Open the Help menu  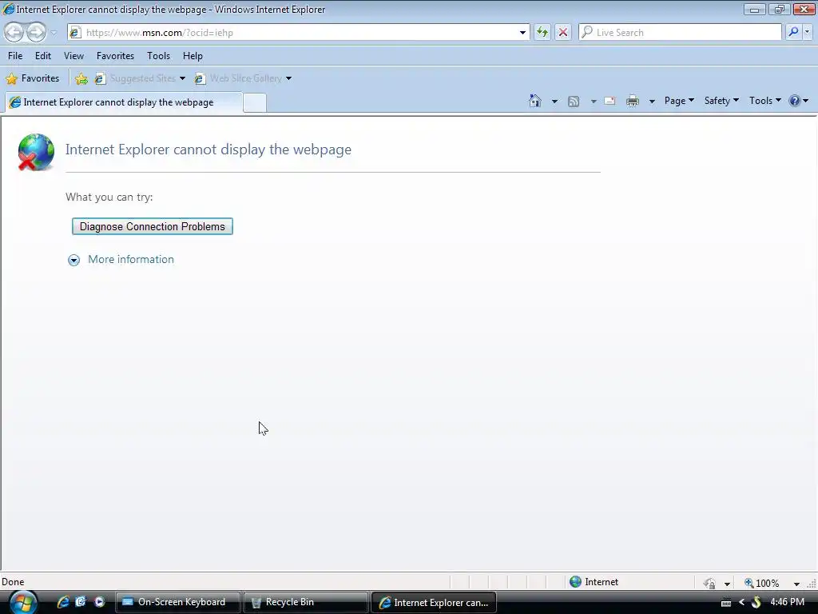point(193,56)
